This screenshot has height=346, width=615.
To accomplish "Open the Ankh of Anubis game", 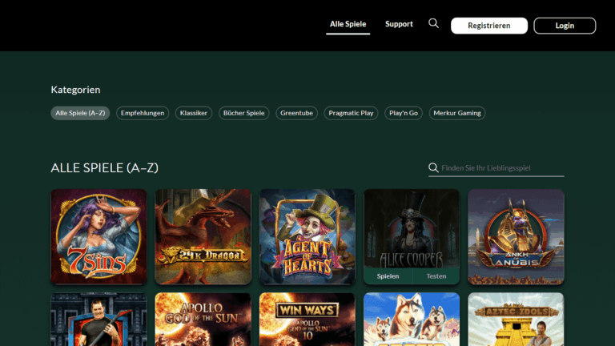I will tap(516, 236).
